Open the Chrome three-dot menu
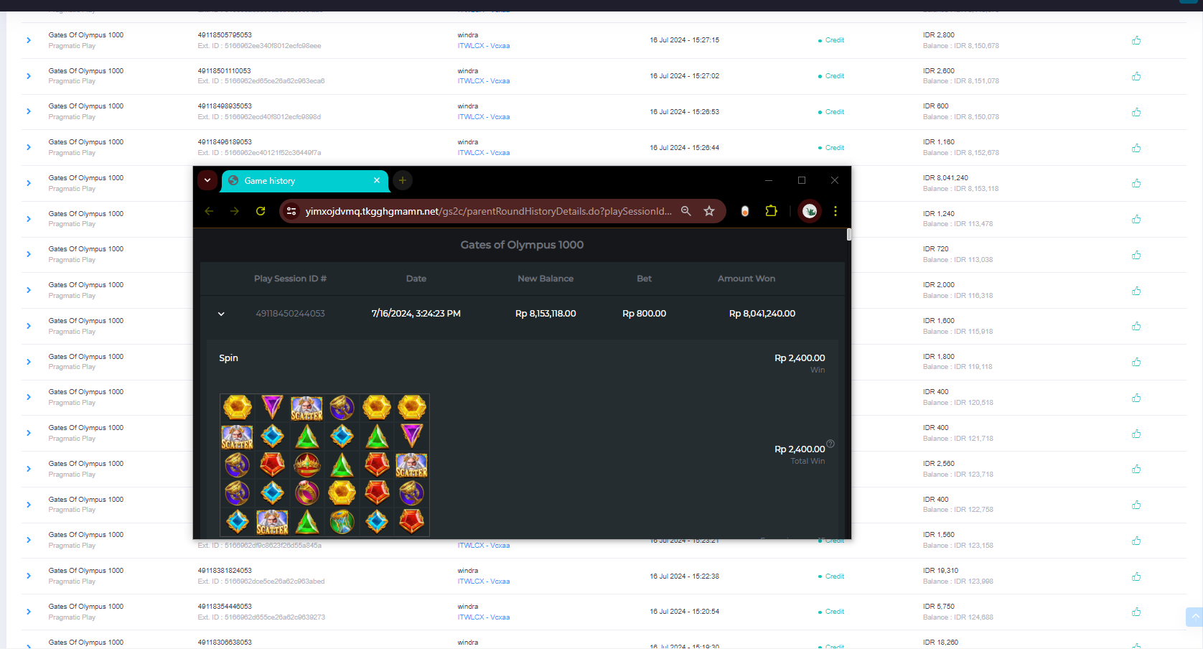 [x=835, y=211]
